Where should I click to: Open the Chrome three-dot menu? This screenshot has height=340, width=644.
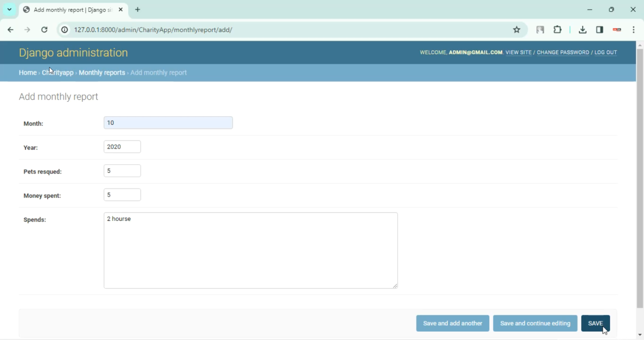[634, 30]
